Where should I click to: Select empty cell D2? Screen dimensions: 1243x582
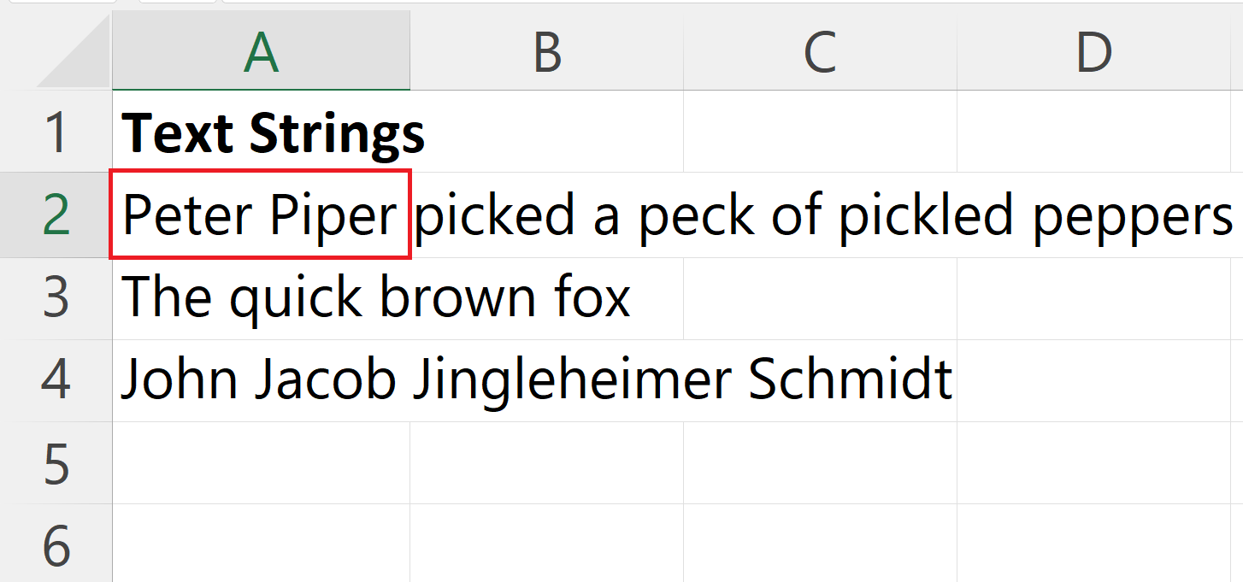point(1094,214)
